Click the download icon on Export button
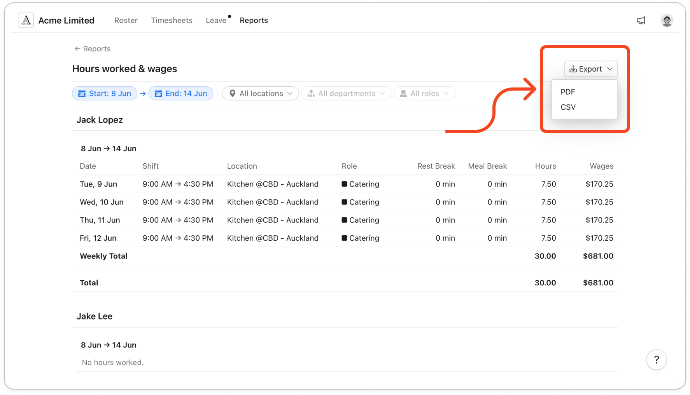This screenshot has height=395, width=690. click(573, 69)
